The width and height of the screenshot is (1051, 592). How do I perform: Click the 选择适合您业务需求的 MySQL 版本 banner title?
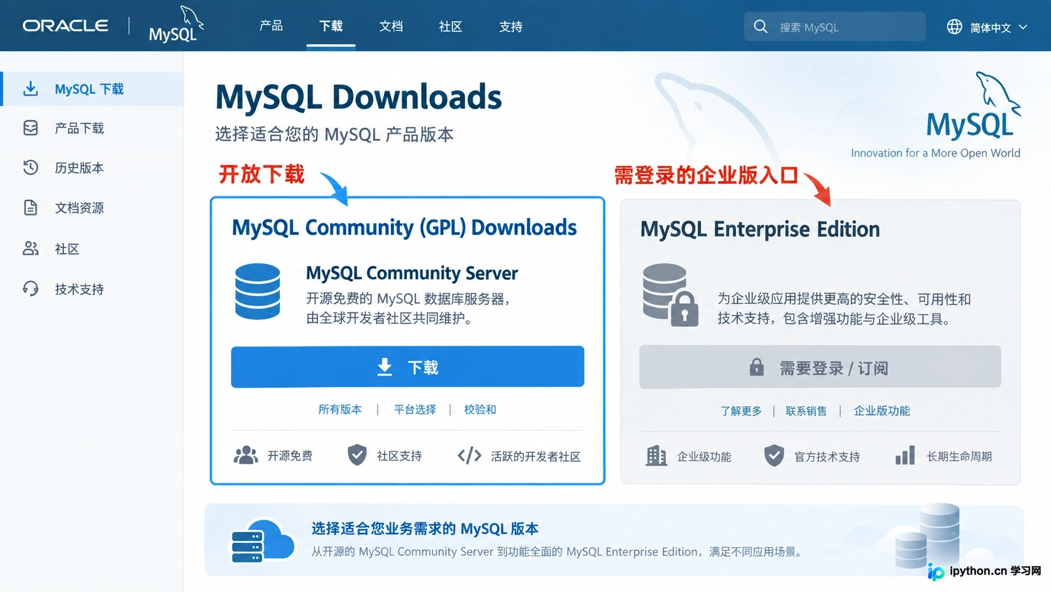(x=425, y=528)
